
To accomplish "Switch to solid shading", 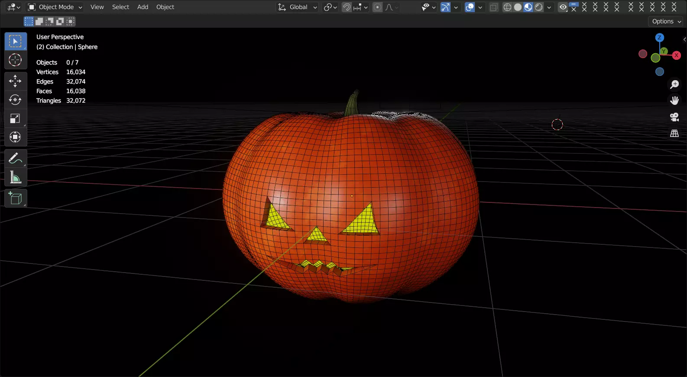I will coord(518,7).
